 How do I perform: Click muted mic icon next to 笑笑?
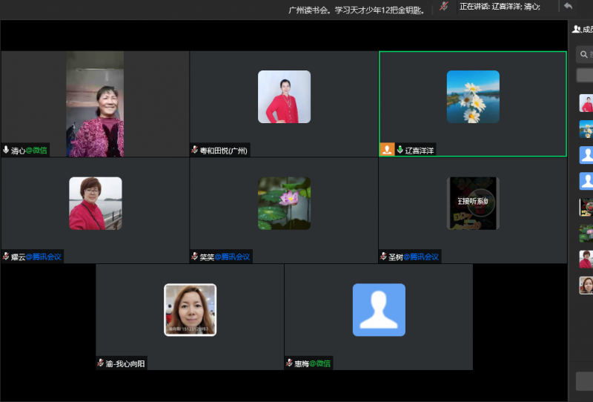point(195,257)
